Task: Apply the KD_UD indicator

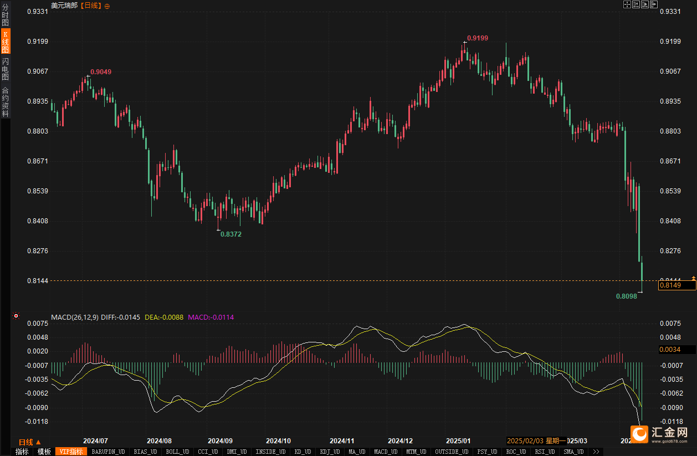Action: [303, 452]
